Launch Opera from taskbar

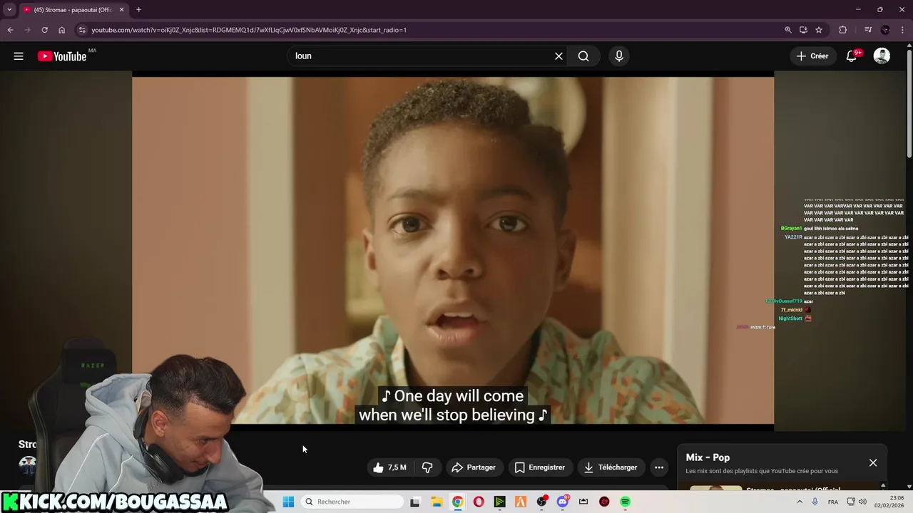[479, 502]
